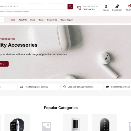Click the Smartphone quick search link
Screen dimensions: 131x131
pyautogui.click(x=18, y=12)
